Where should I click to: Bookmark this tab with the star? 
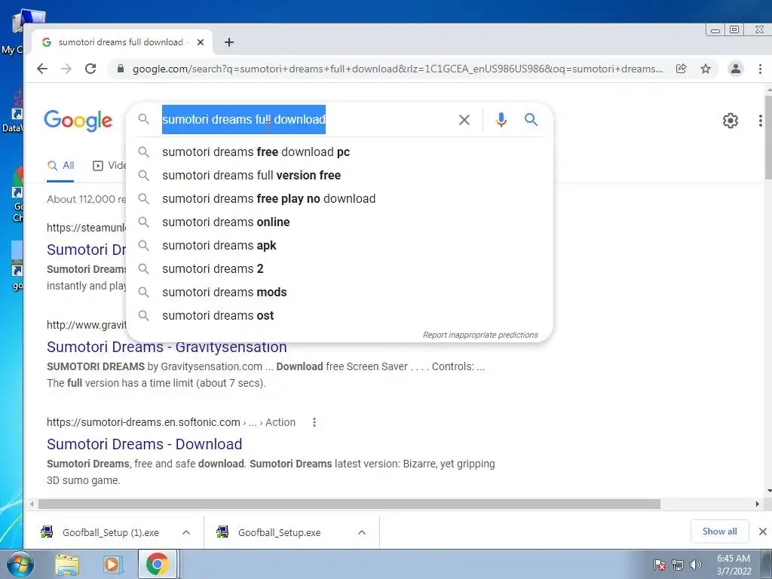tap(706, 69)
